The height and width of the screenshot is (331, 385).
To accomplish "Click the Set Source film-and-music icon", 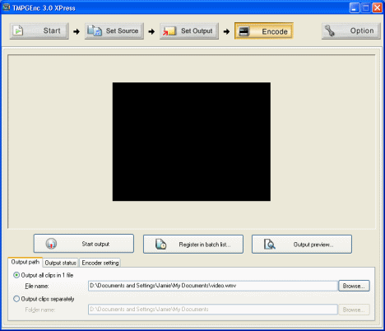I will point(95,30).
